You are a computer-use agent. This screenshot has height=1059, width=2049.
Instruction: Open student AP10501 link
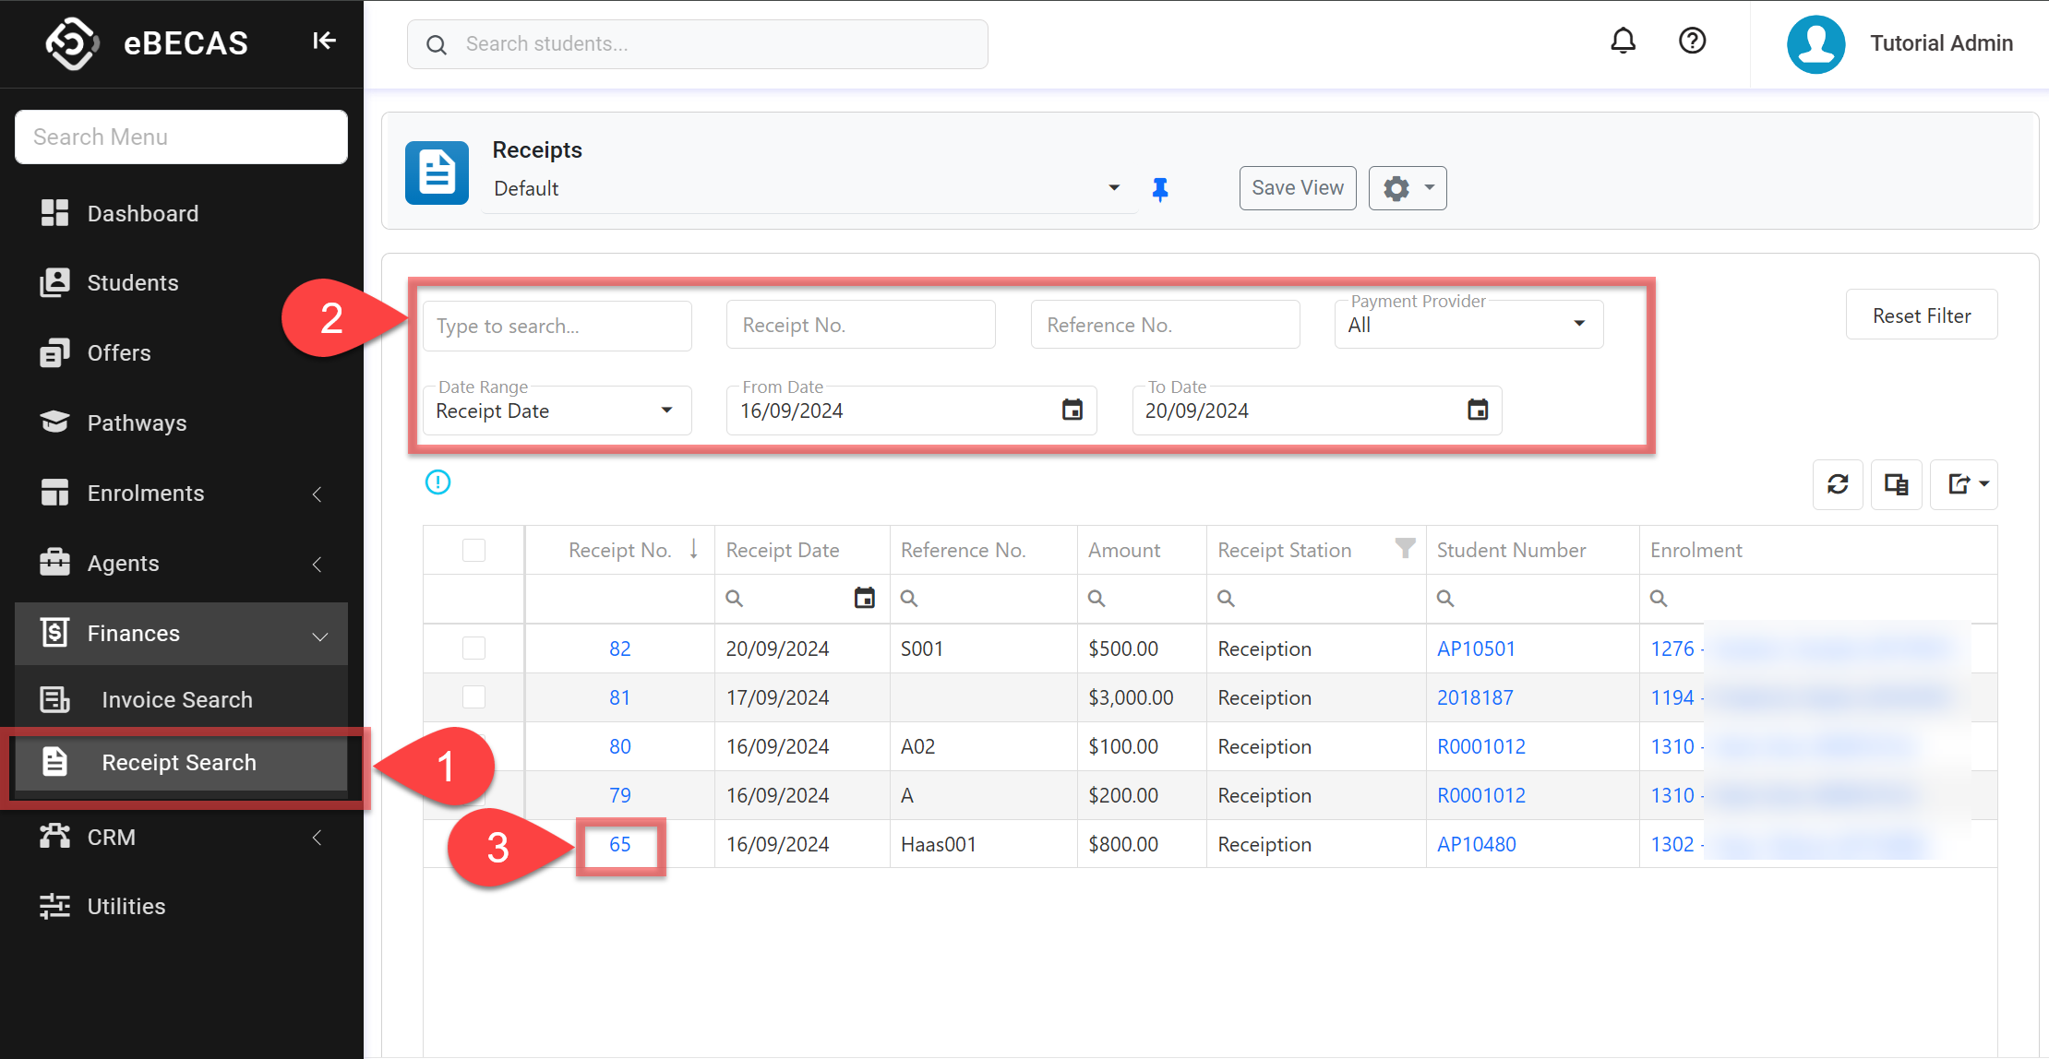(1476, 648)
